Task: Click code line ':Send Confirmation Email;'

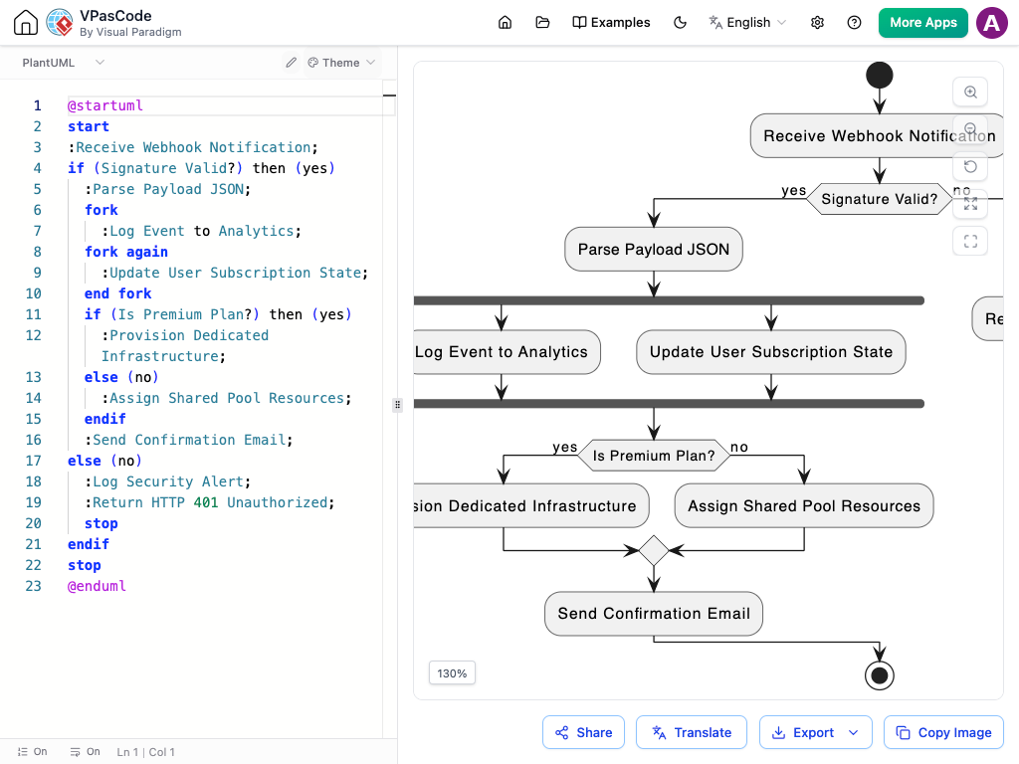Action: [188, 440]
